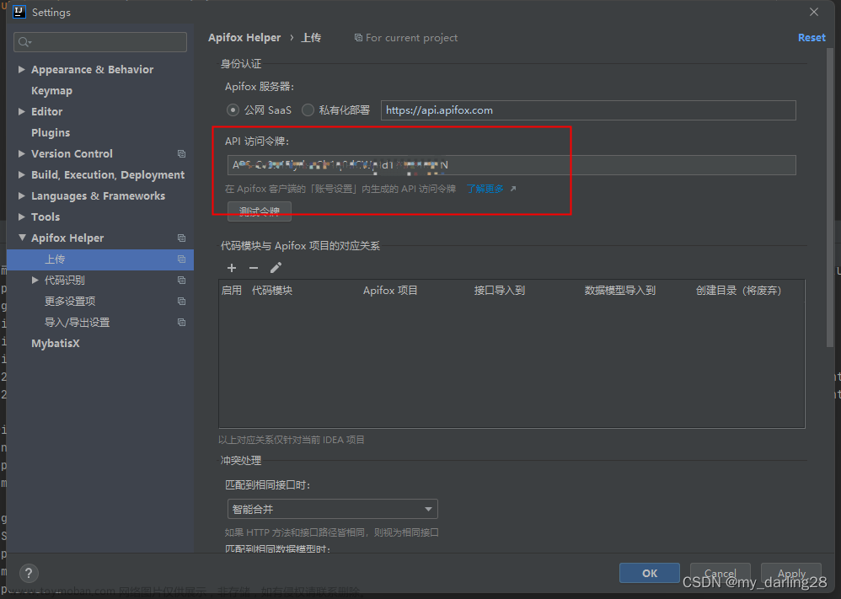Image resolution: width=841 pixels, height=599 pixels.
Task: Click the project icon beside Apifox Helper
Action: coord(182,238)
